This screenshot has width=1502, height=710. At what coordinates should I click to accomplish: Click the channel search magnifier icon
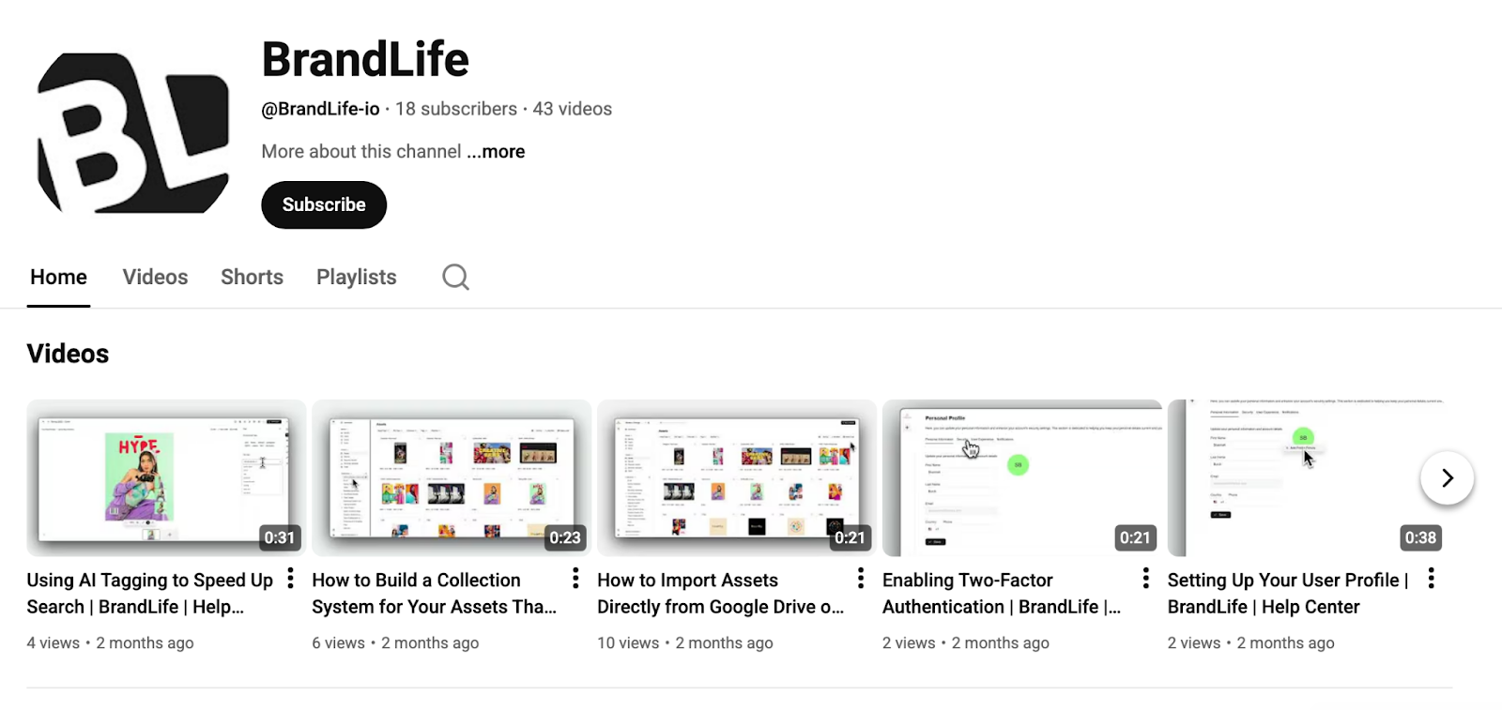[x=455, y=277]
